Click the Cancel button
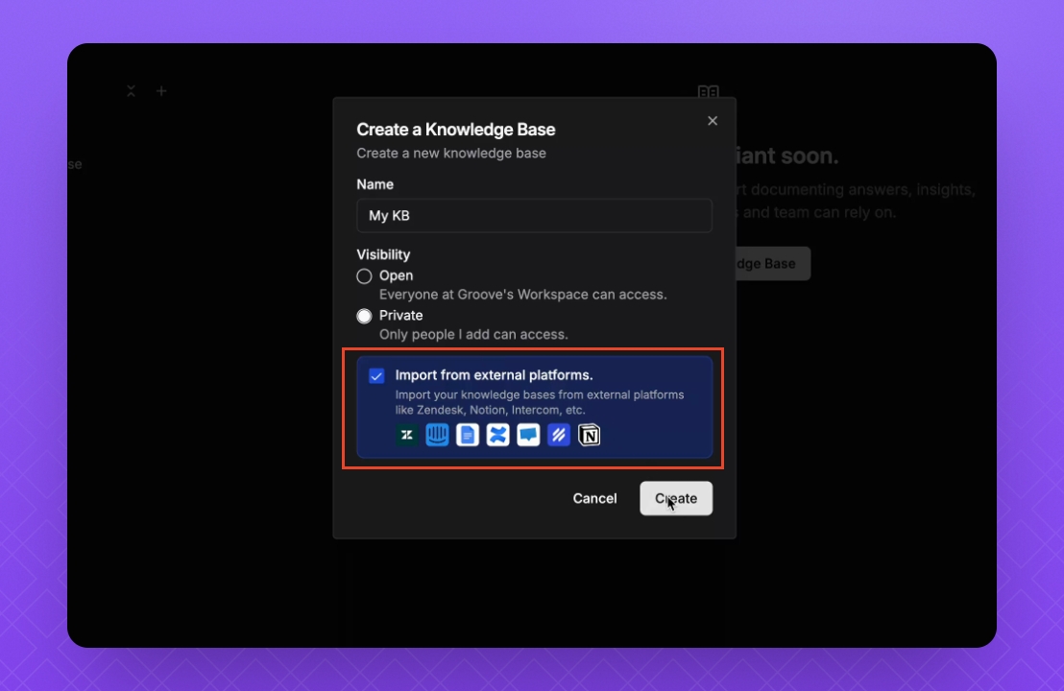 (x=594, y=498)
